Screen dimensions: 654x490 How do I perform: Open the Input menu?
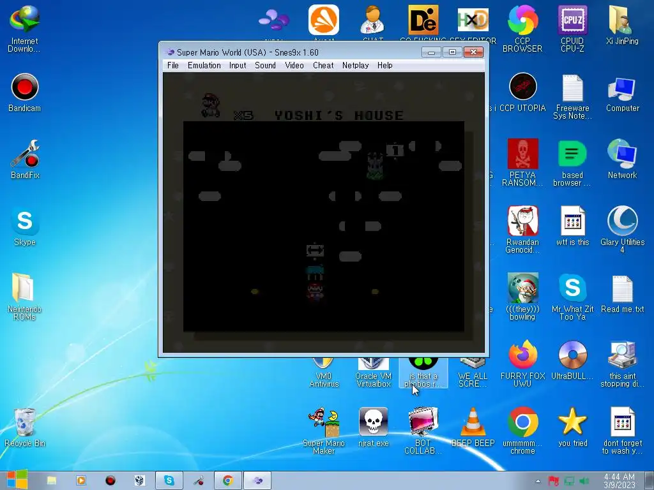click(238, 66)
